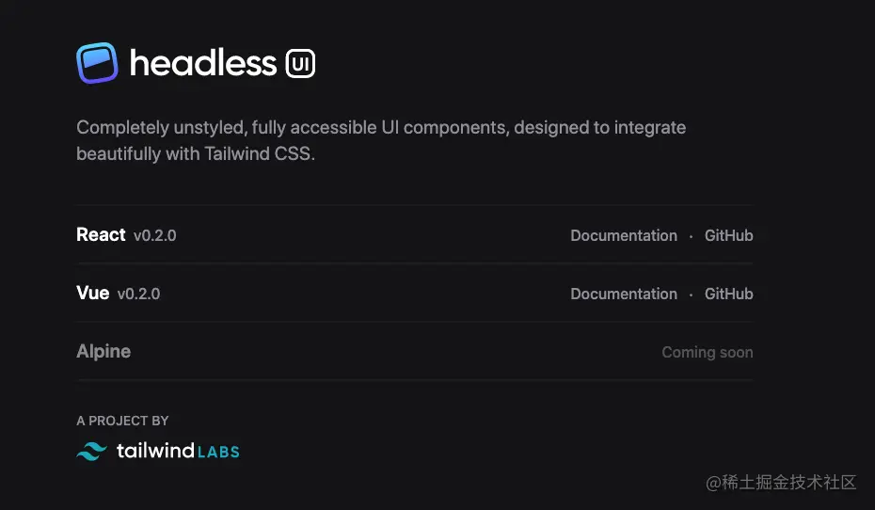Open the React GitHub link
The height and width of the screenshot is (510, 875).
pyautogui.click(x=728, y=235)
